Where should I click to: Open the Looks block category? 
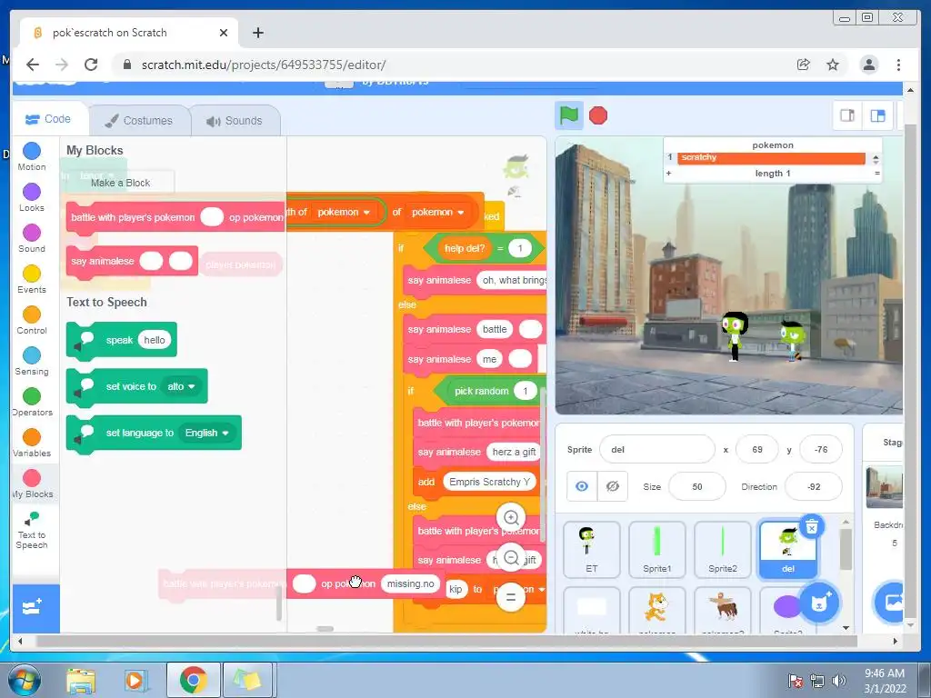coord(32,197)
